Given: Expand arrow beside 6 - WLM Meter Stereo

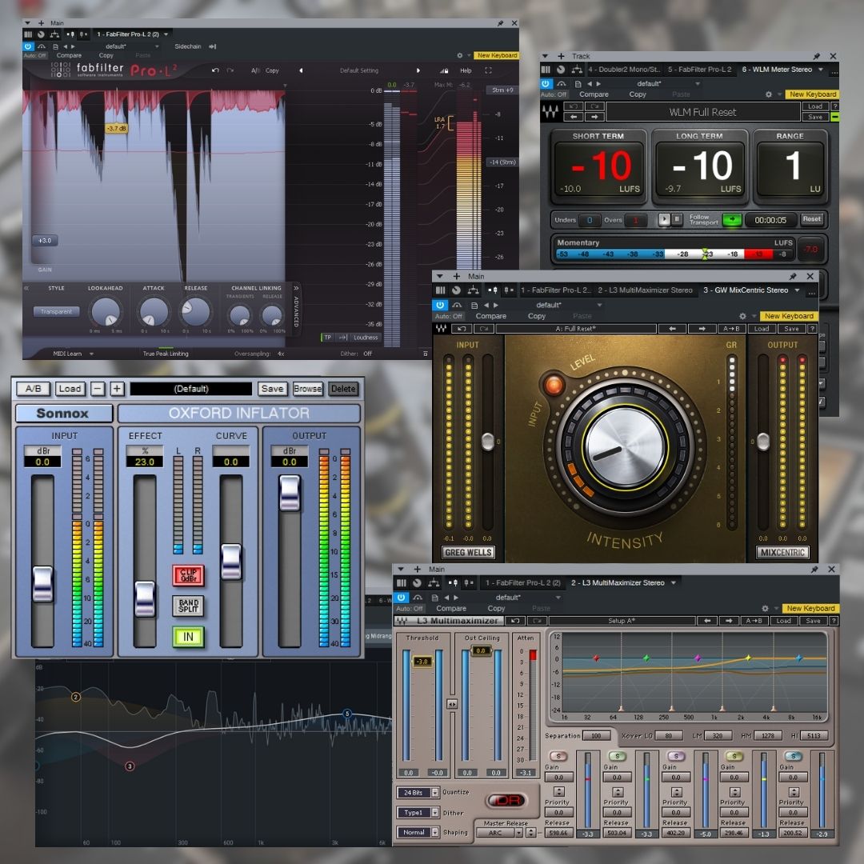Looking at the screenshot, I should 821,70.
